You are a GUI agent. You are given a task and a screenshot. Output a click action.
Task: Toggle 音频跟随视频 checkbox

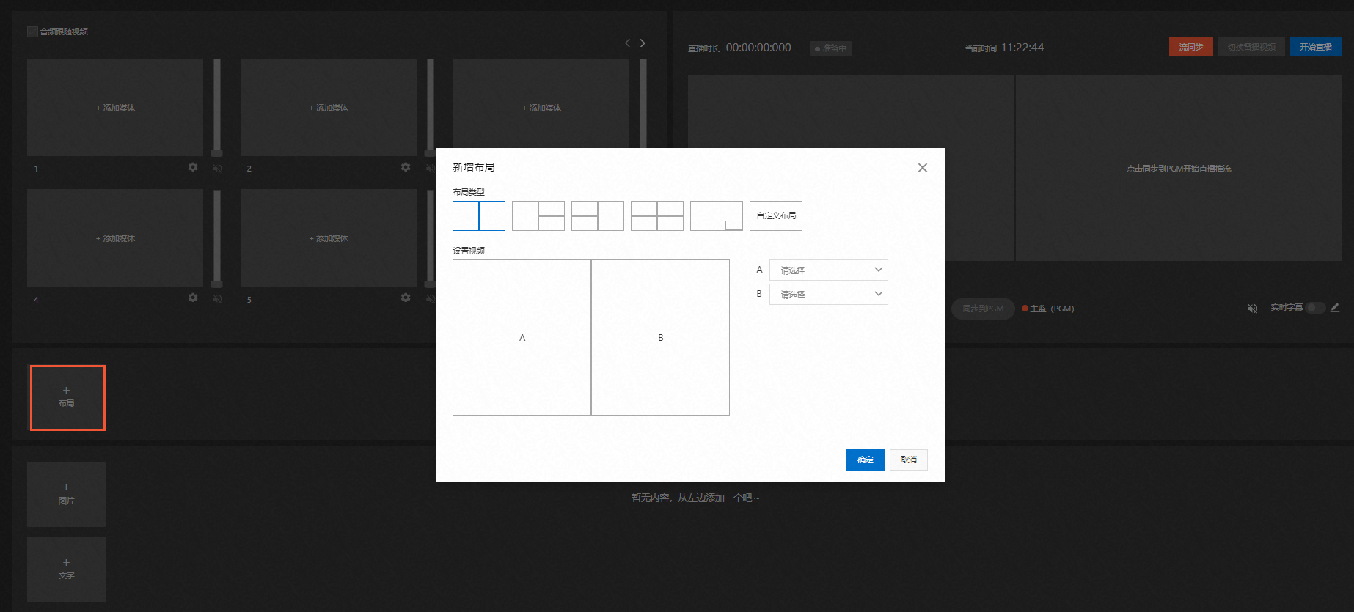pyautogui.click(x=32, y=32)
